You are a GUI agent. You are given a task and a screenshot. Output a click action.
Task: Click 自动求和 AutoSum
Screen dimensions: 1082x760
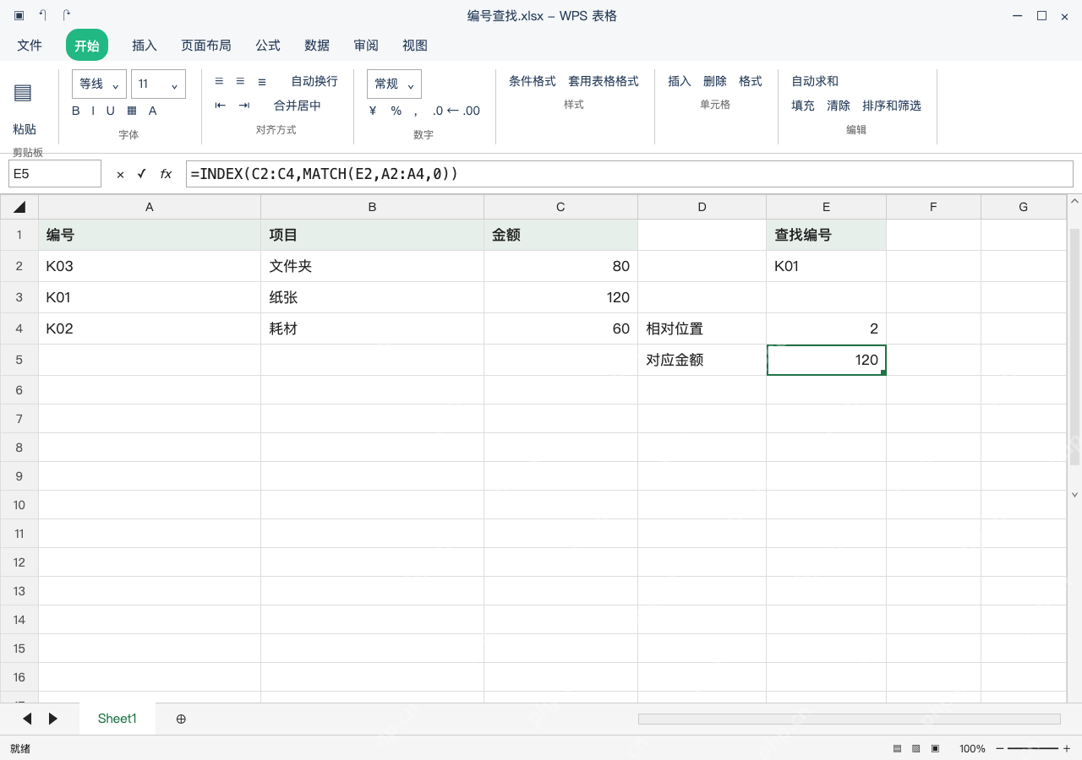tap(815, 81)
